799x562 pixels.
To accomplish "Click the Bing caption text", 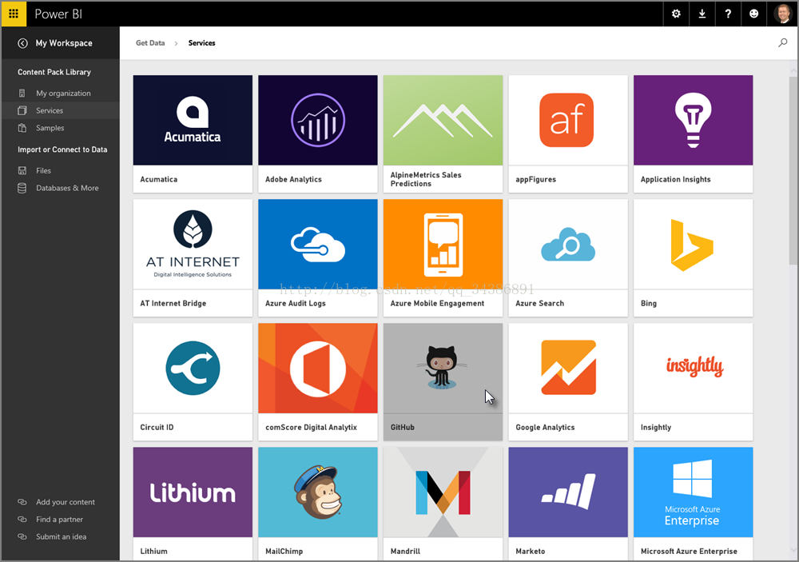I will pyautogui.click(x=649, y=304).
